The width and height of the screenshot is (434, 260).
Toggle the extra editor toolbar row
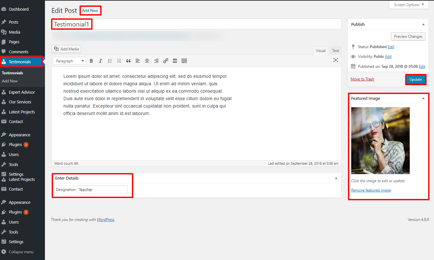pyautogui.click(x=184, y=61)
